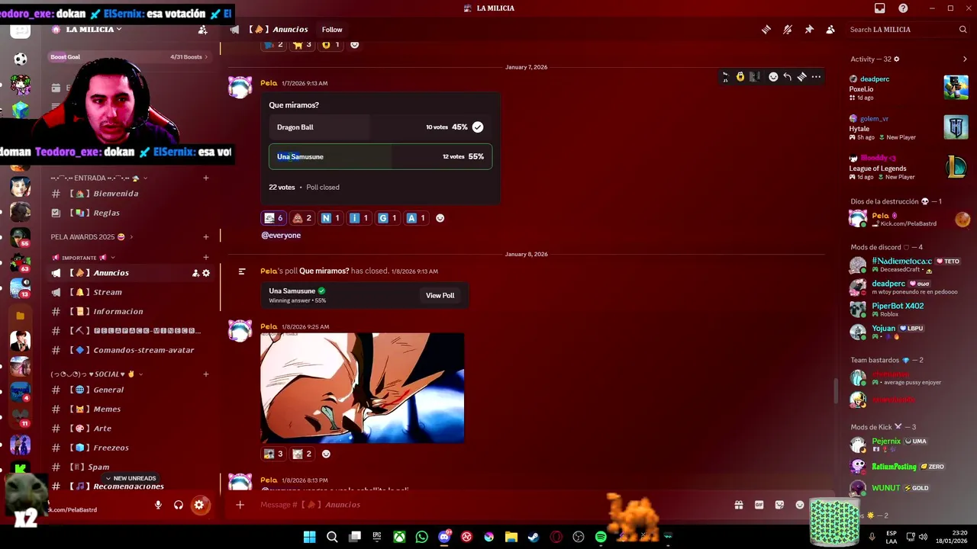This screenshot has height=549, width=977.
Task: Click invite people icon beside server name
Action: [x=202, y=30]
